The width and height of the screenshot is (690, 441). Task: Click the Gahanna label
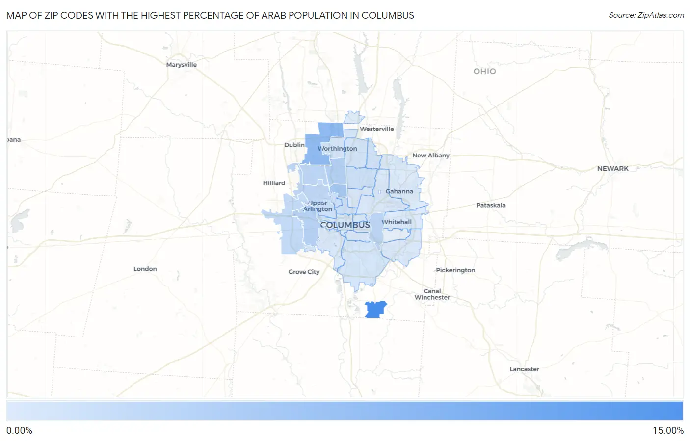click(399, 191)
